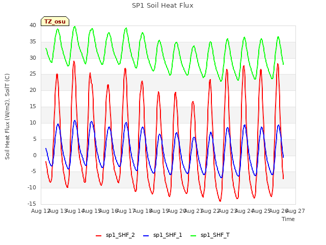Click the 25 y-axis tick label
Viewport: 326px width, 245px height.
[33, 74]
